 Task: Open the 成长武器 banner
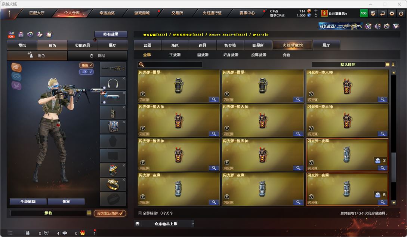[x=340, y=26]
